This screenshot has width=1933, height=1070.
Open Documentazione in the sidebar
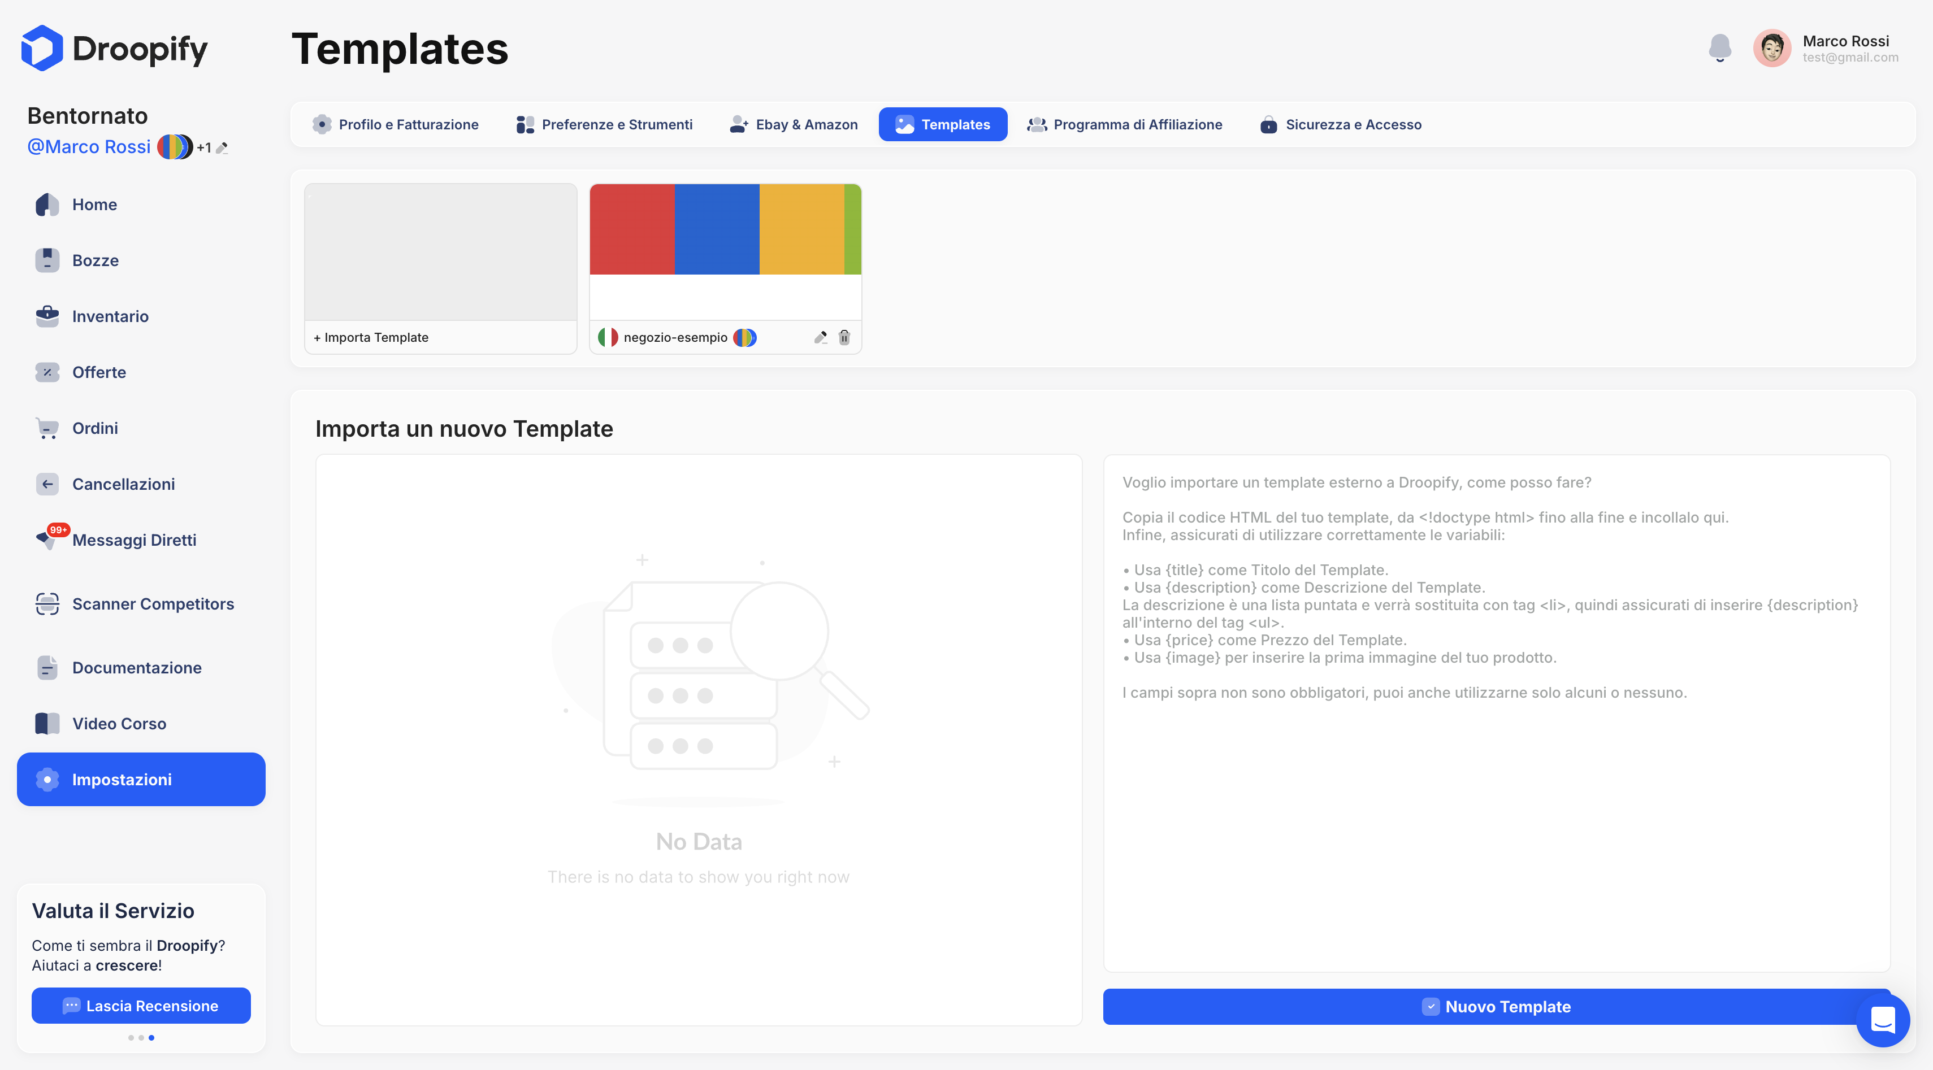(141, 667)
